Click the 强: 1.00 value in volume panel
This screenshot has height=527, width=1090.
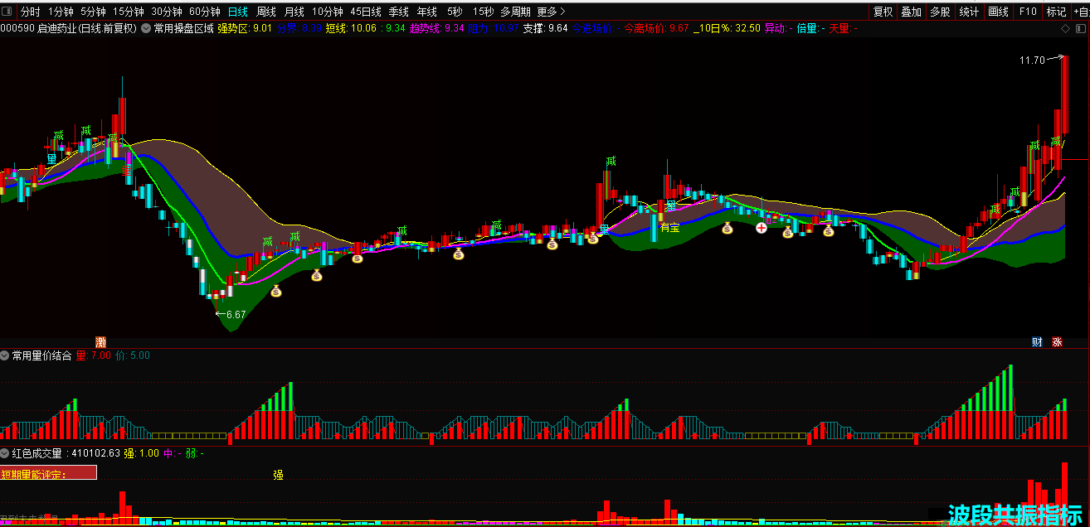[142, 453]
